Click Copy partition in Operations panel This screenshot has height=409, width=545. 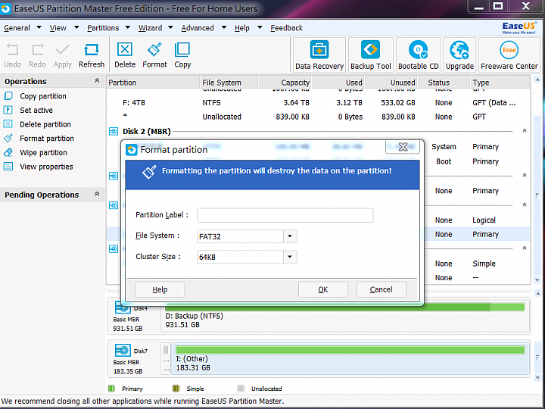point(42,96)
